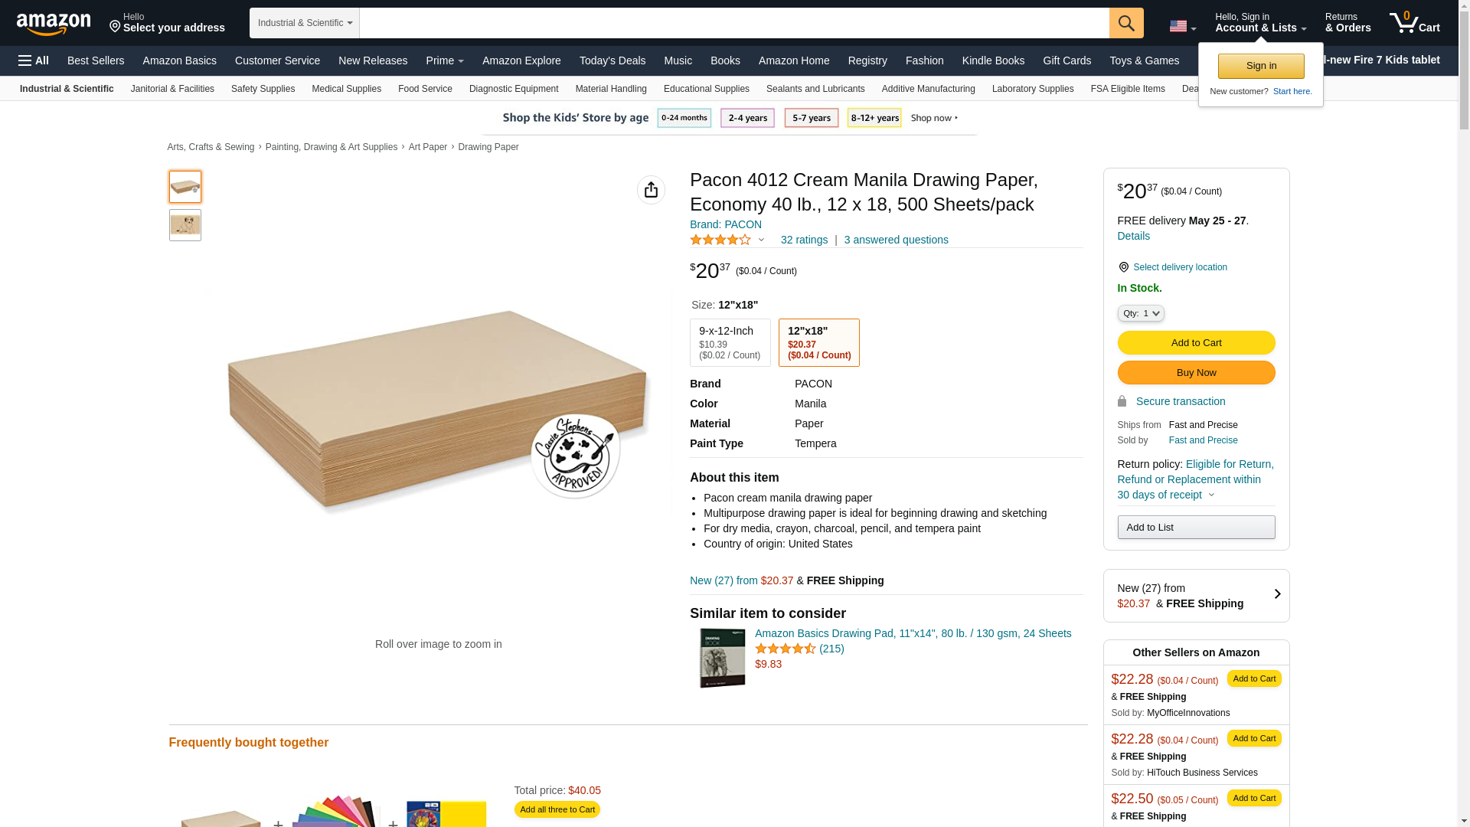Viewport: 1470px width, 827px height.
Task: Select the 9-x-12-Inch size option
Action: point(730,342)
